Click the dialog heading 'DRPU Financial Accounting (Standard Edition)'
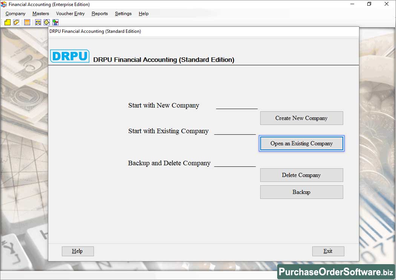 point(164,60)
